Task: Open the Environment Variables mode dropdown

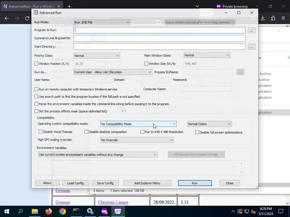Action: tap(98, 155)
